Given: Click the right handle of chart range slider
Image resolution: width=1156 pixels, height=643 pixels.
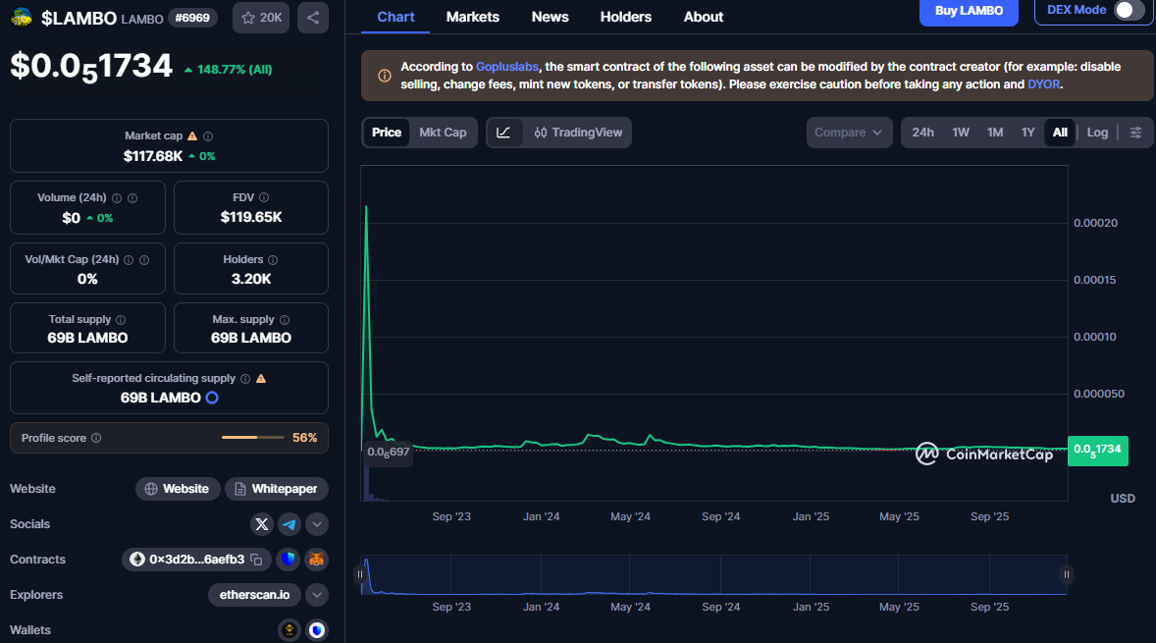Looking at the screenshot, I should (1066, 574).
